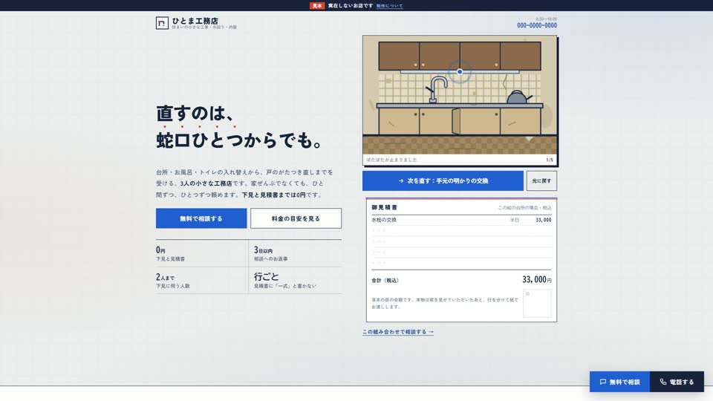
Task: Click the 1/5 step counter
Action: [x=550, y=160]
